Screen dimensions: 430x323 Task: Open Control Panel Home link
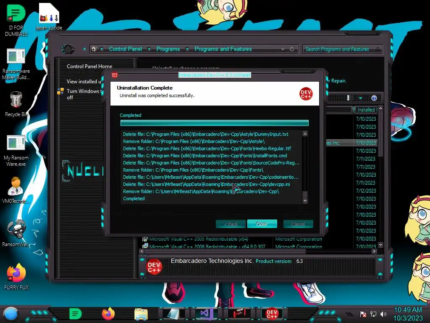tap(89, 66)
